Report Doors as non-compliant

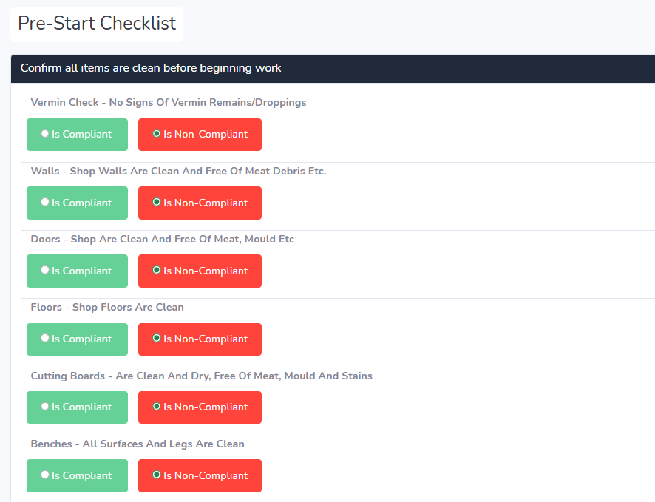click(200, 271)
